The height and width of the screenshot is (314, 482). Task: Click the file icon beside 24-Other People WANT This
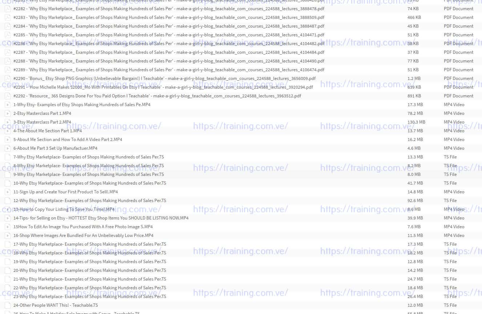point(7,305)
